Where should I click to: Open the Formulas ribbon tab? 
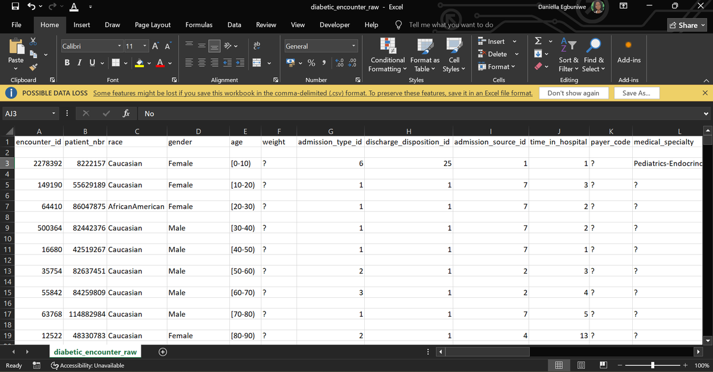pos(199,25)
